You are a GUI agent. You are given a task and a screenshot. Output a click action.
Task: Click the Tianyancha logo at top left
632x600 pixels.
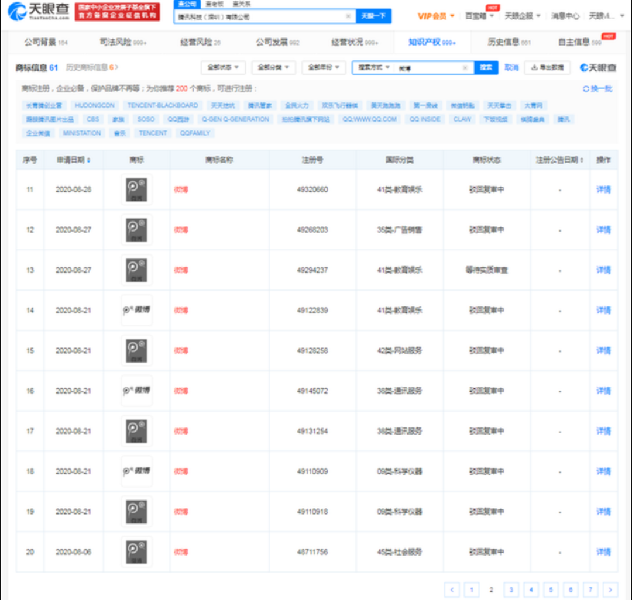click(x=39, y=11)
